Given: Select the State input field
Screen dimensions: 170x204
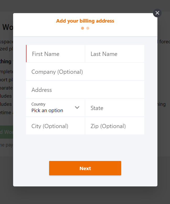Looking at the screenshot, I should (x=115, y=108).
